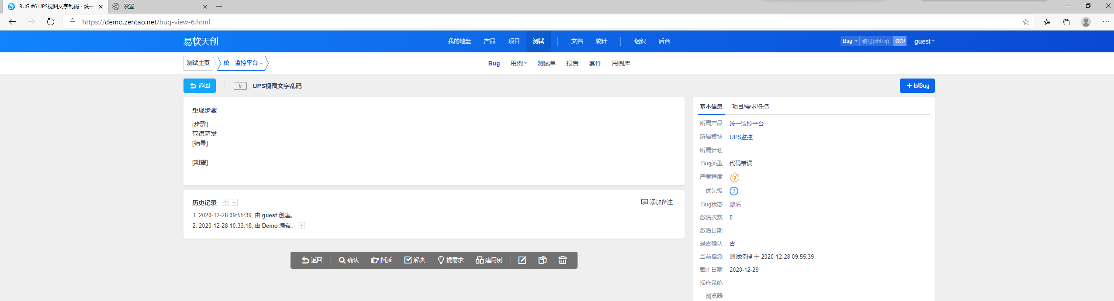
Task: Click the severity 2 flame icon
Action: [x=734, y=177]
